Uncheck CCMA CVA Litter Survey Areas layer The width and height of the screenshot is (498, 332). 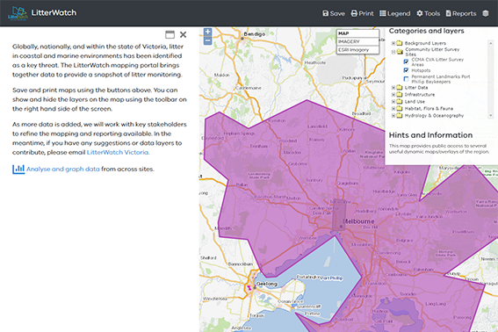coord(406,61)
